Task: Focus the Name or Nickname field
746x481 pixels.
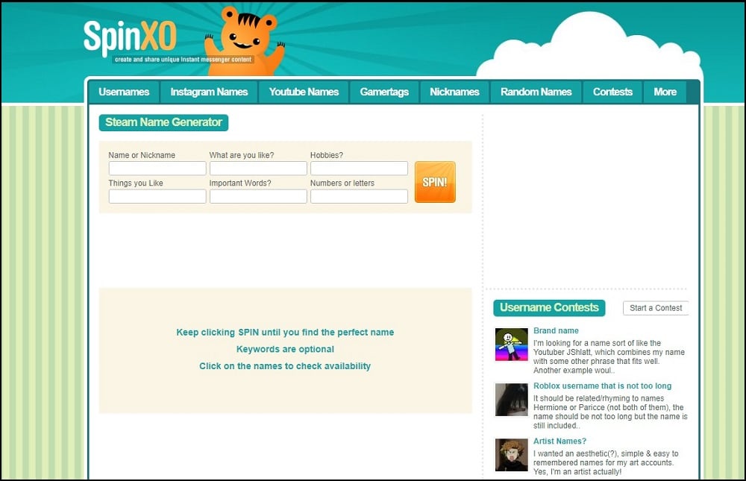Action: (157, 168)
